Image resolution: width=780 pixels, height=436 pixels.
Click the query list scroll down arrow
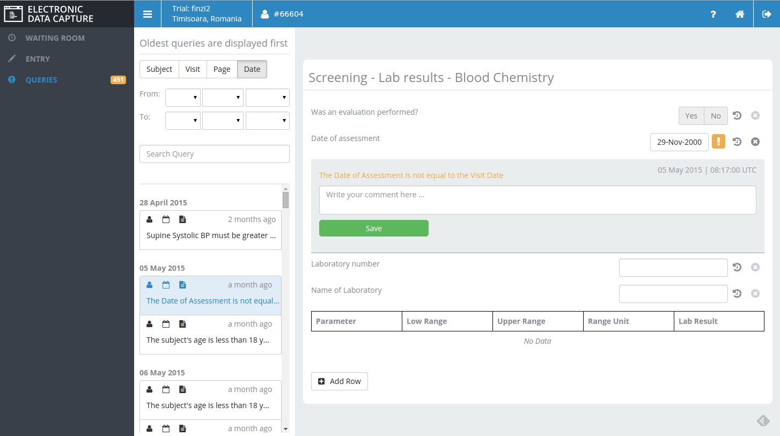click(x=285, y=429)
